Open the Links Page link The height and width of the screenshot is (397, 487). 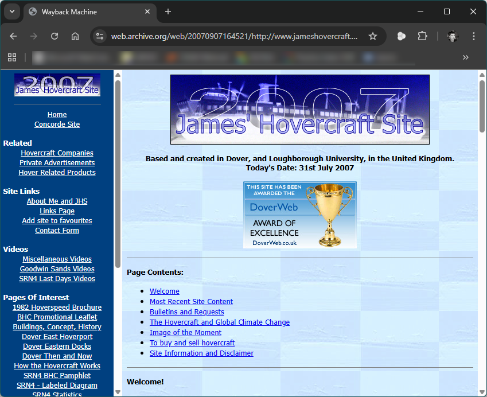57,211
